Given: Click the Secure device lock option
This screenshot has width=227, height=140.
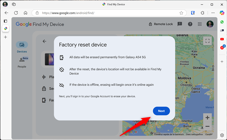Looking at the screenshot, I should [48, 88].
